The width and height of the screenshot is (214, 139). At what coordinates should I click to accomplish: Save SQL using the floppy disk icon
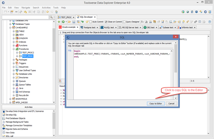pos(74,22)
